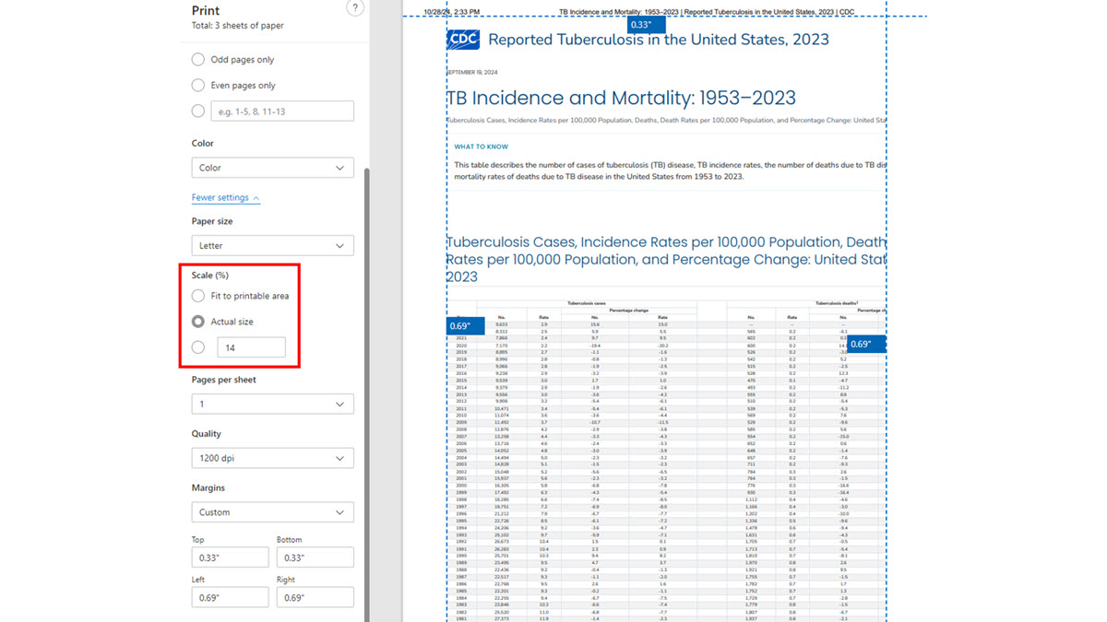Image resolution: width=1107 pixels, height=622 pixels.
Task: Click the right margin handle labeled 0.69"
Action: 866,344
